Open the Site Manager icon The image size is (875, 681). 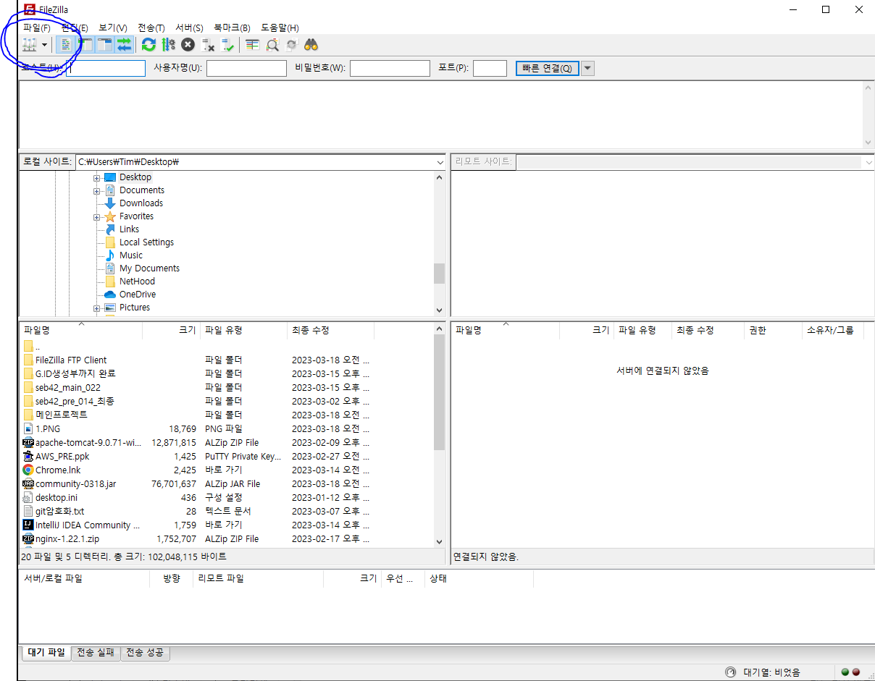pos(30,45)
